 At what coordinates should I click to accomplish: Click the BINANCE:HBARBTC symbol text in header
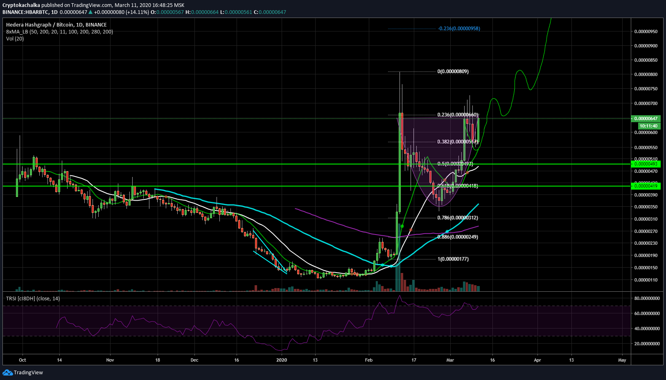point(26,12)
